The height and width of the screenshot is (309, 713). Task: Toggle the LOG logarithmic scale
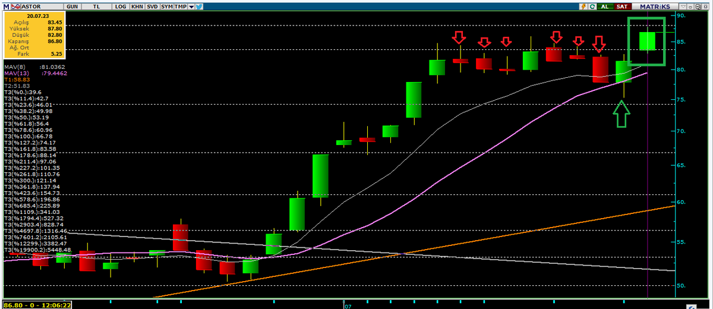coord(121,6)
